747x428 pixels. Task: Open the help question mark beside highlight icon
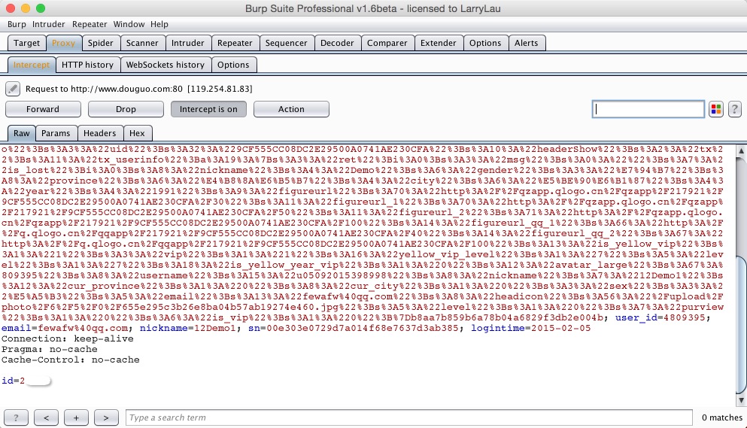tap(734, 109)
